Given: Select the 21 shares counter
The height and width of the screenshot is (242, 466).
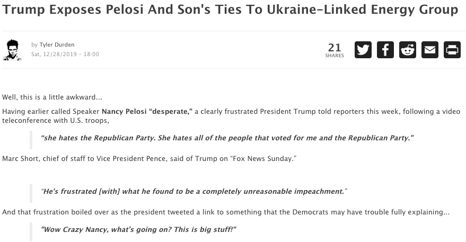Looking at the screenshot, I should click(335, 48).
